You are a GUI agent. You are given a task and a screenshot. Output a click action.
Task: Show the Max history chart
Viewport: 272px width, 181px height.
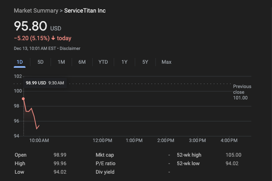pyautogui.click(x=166, y=62)
